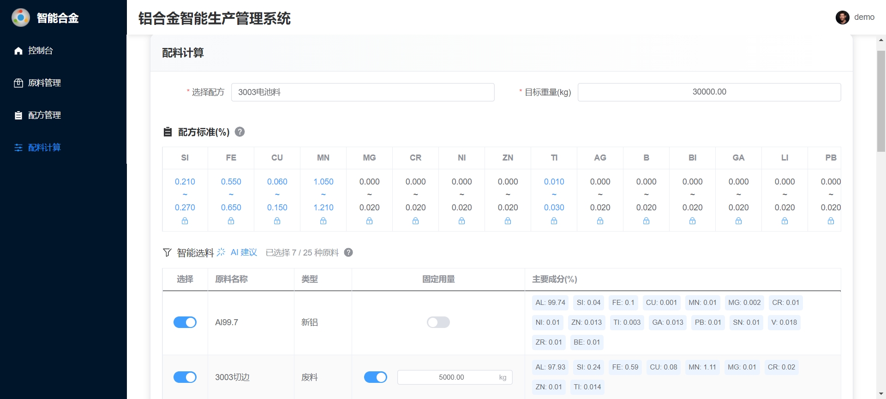This screenshot has height=399, width=886.
Task: Click the lock icon under CU column
Action: pyautogui.click(x=277, y=221)
